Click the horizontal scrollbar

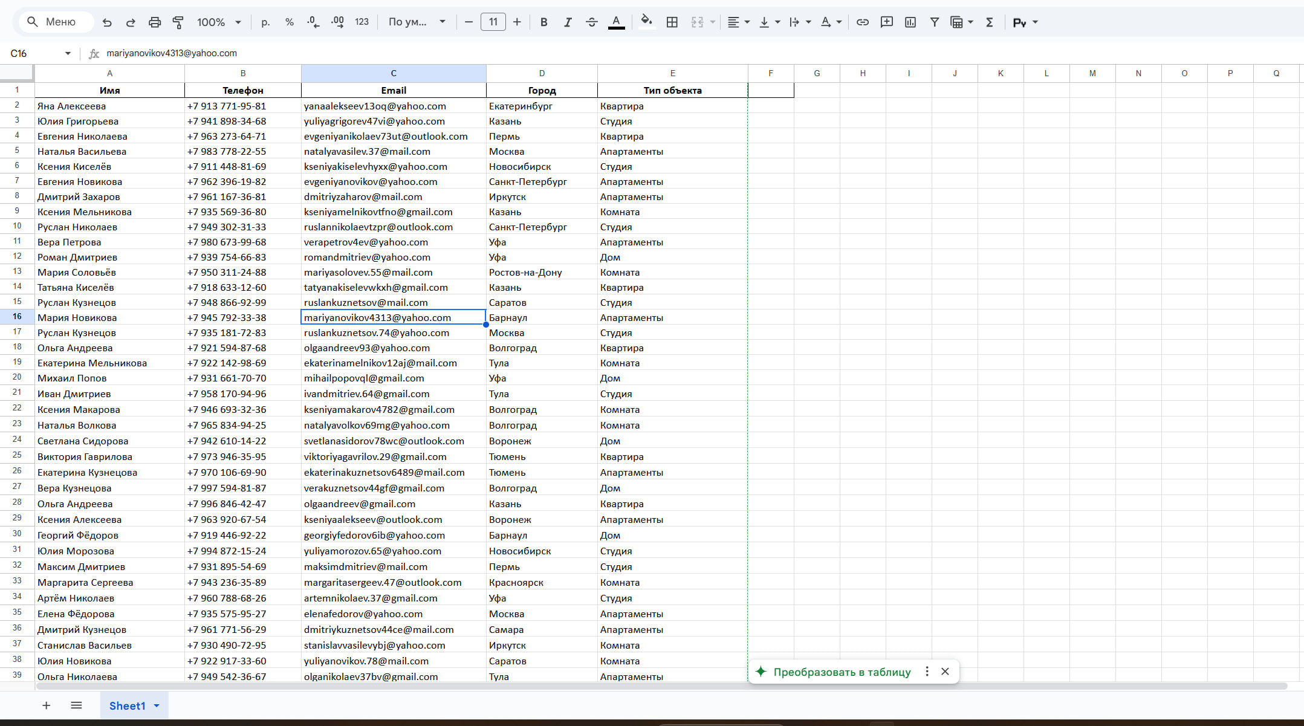661,686
